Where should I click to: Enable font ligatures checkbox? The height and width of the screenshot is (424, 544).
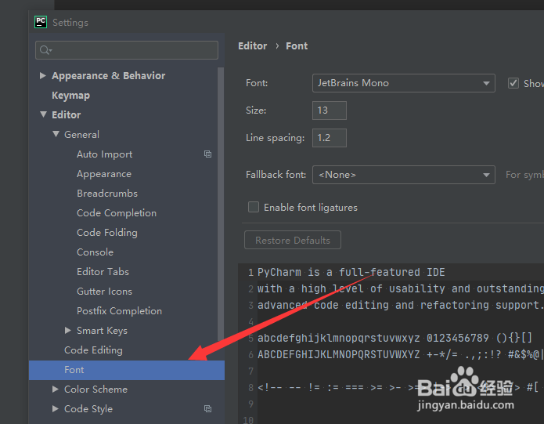(254, 207)
